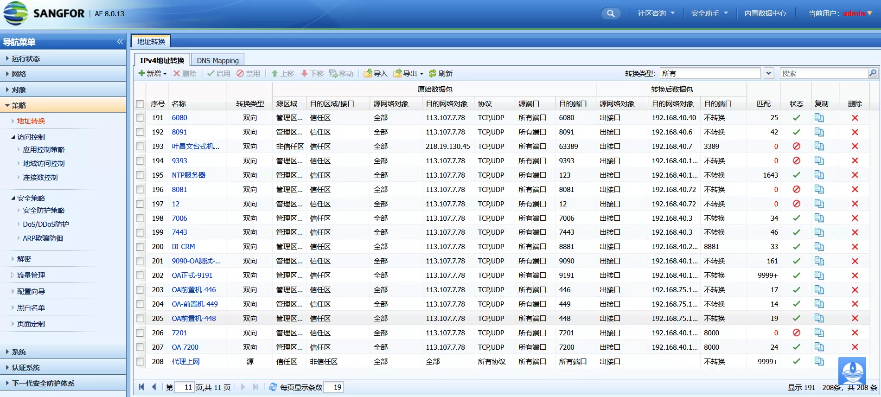Open 应用控制策略 in the navigation tree

(x=44, y=149)
